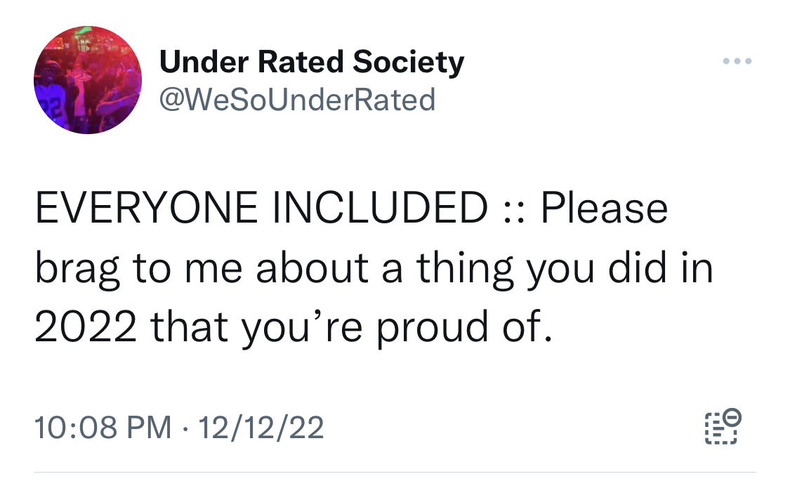Click 2022 in the tweet body
The height and width of the screenshot is (481, 790).
point(86,327)
